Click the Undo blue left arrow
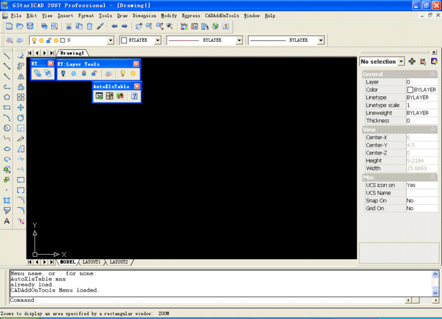Image resolution: width=442 pixels, height=319 pixels. click(114, 27)
